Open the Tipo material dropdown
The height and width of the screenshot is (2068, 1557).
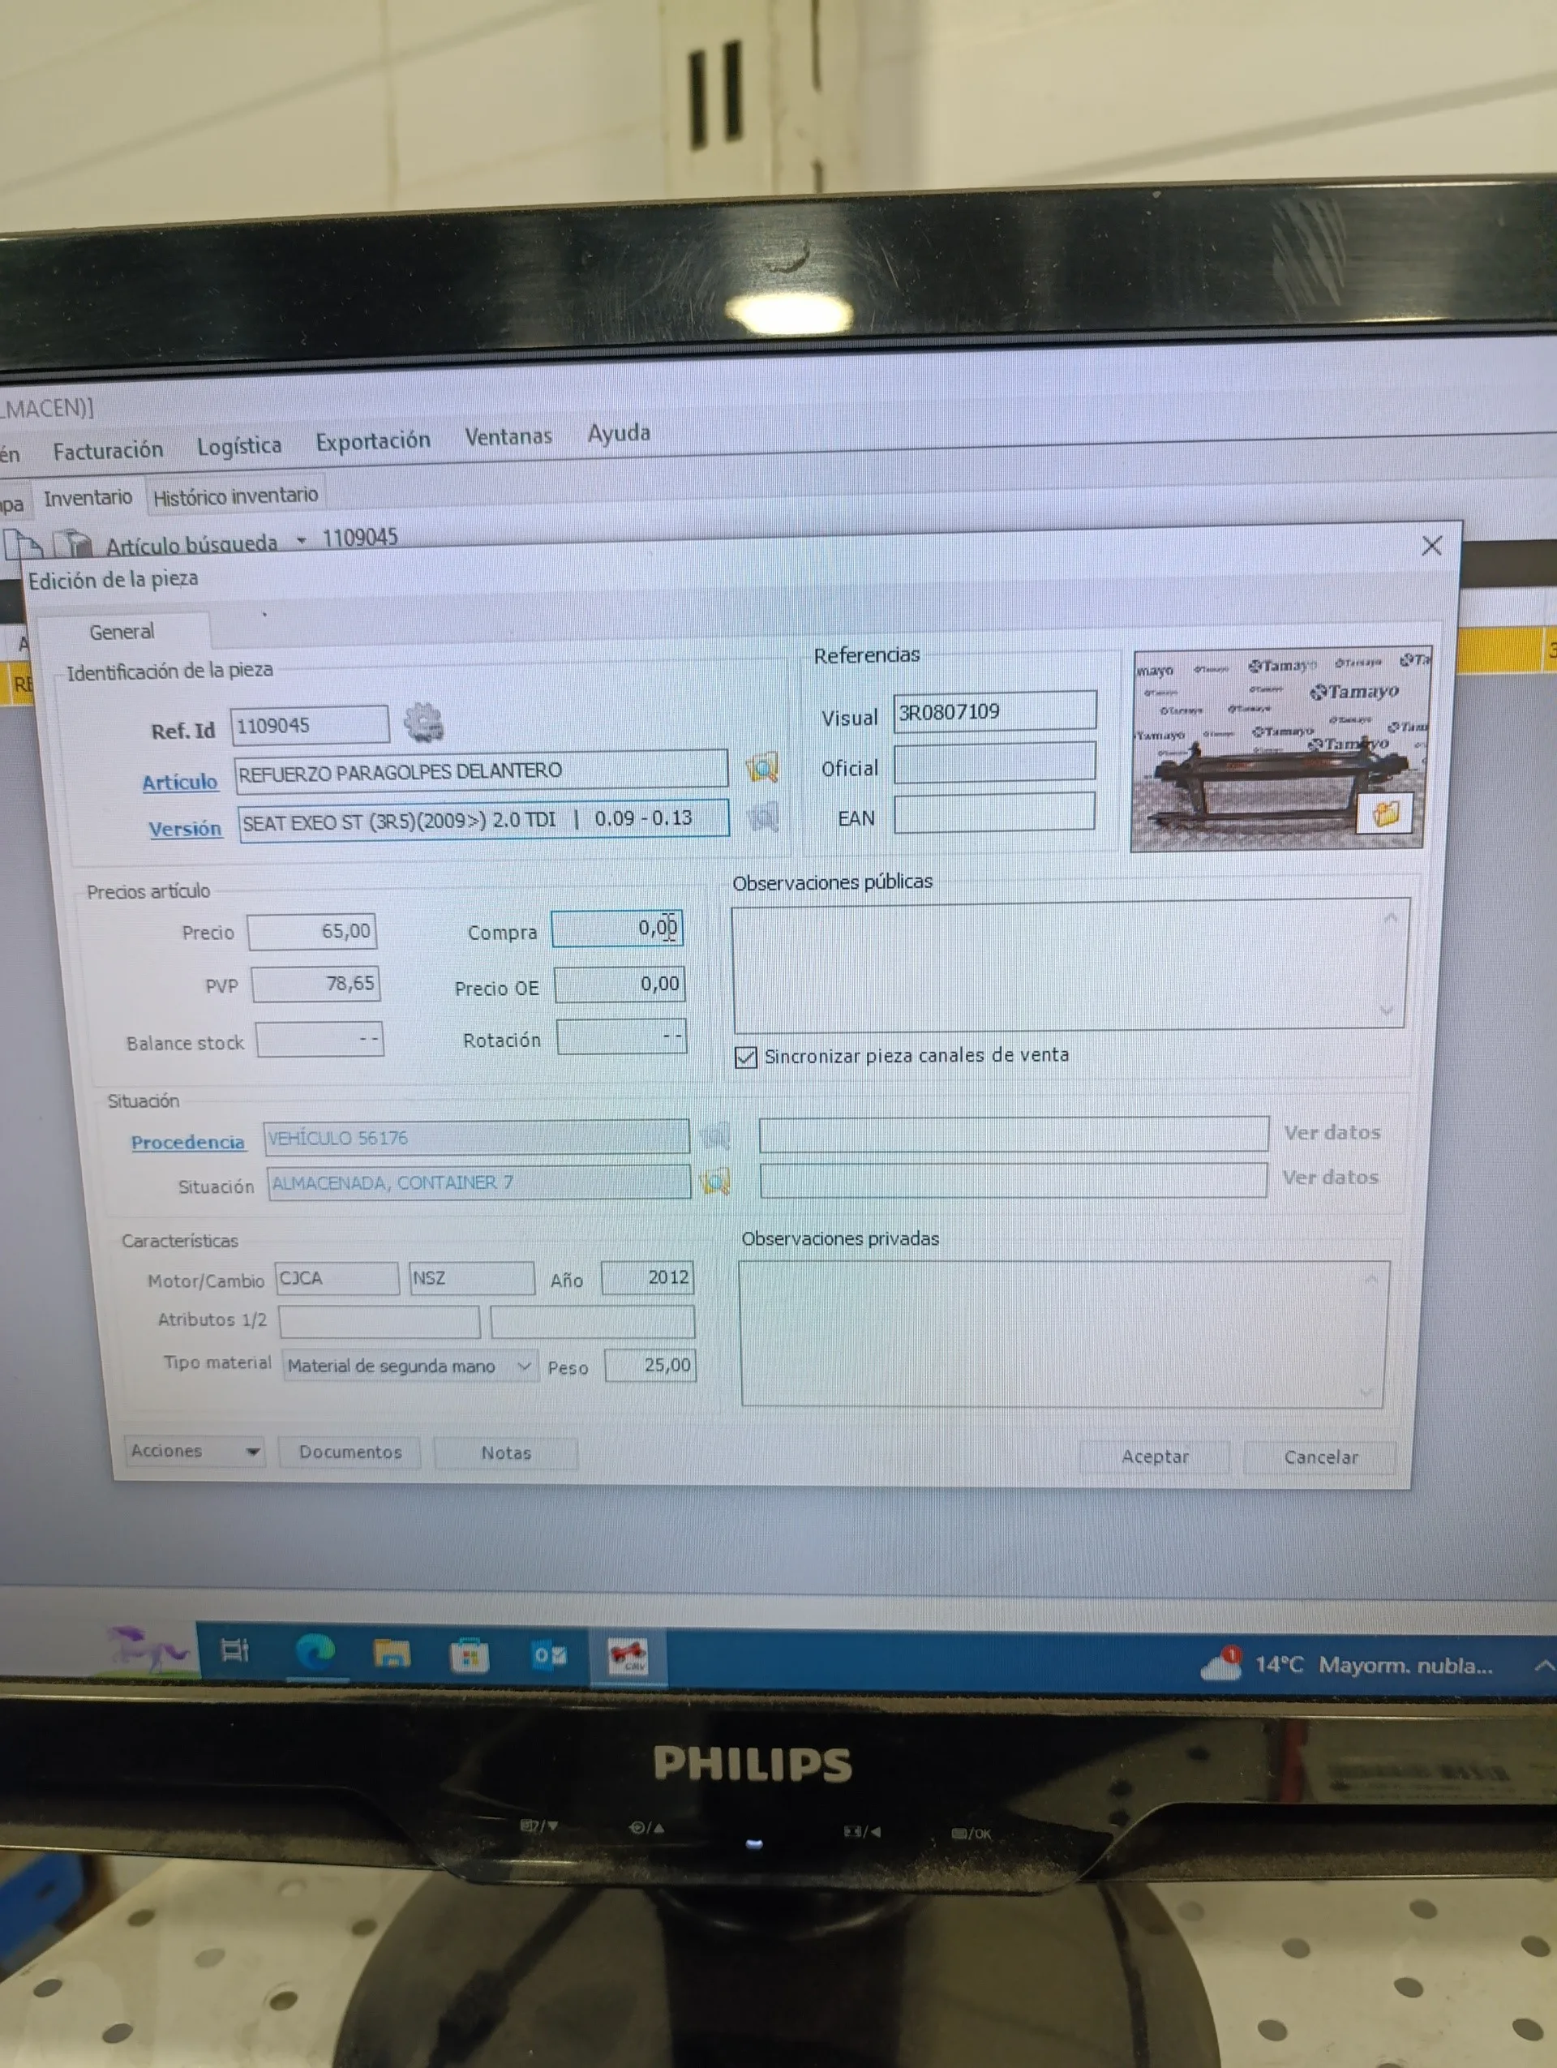click(x=410, y=1366)
